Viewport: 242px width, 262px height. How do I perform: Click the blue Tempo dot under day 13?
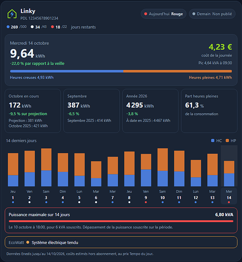click(x=212, y=202)
